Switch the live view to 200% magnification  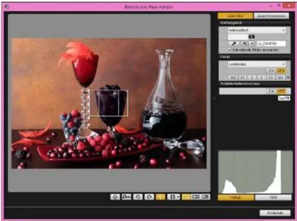tap(205, 197)
